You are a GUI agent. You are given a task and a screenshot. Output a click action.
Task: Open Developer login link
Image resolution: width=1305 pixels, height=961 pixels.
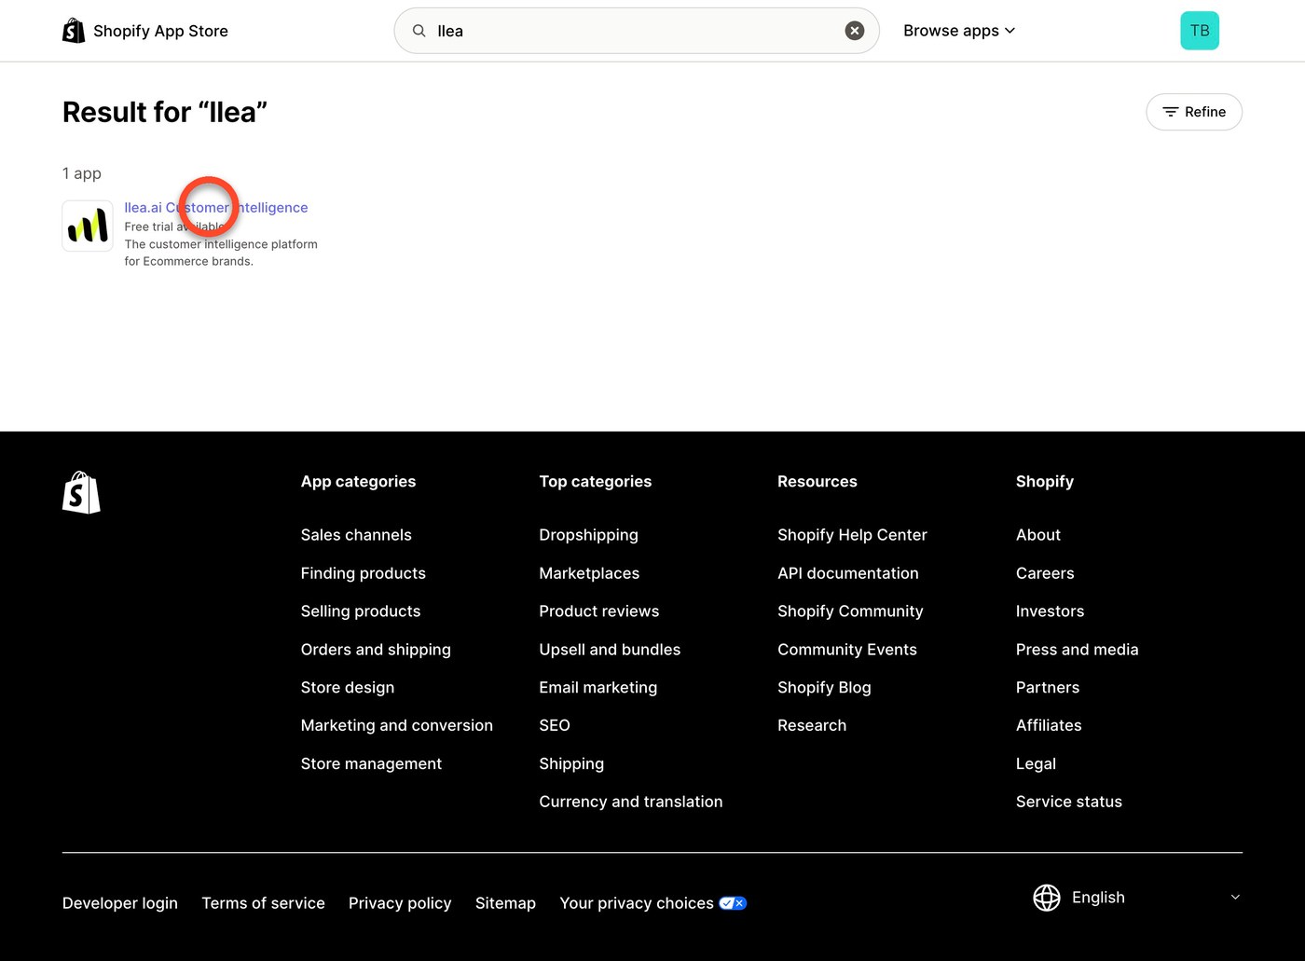(120, 903)
